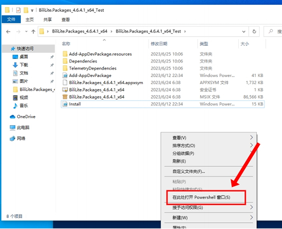Choose 刷新(E) in context menu

pyautogui.click(x=208, y=161)
